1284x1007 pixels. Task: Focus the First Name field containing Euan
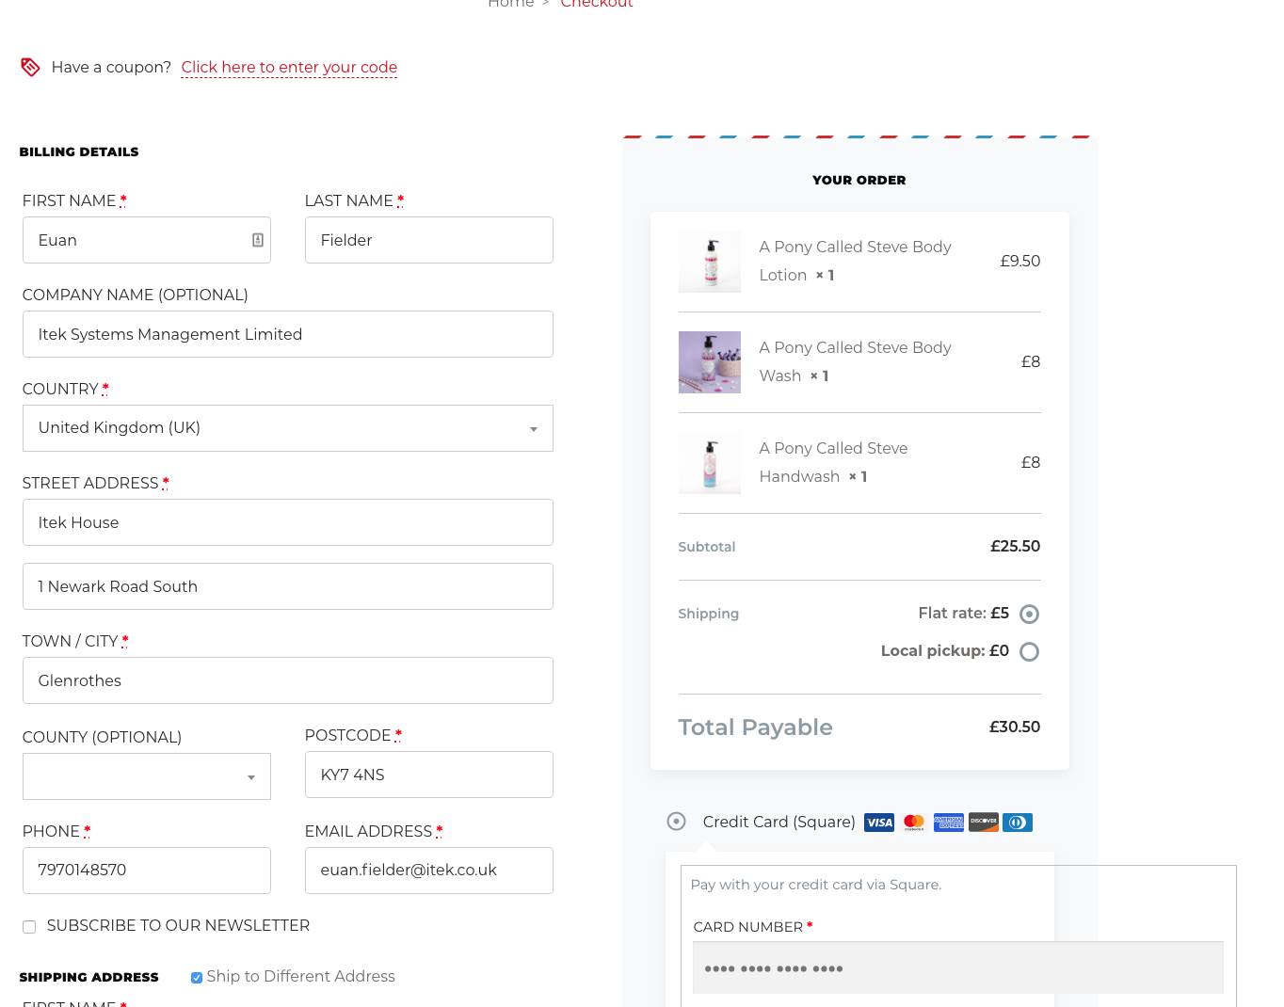(x=147, y=240)
